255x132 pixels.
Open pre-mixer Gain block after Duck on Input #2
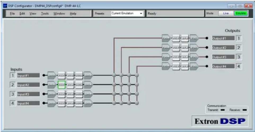tap(88, 85)
